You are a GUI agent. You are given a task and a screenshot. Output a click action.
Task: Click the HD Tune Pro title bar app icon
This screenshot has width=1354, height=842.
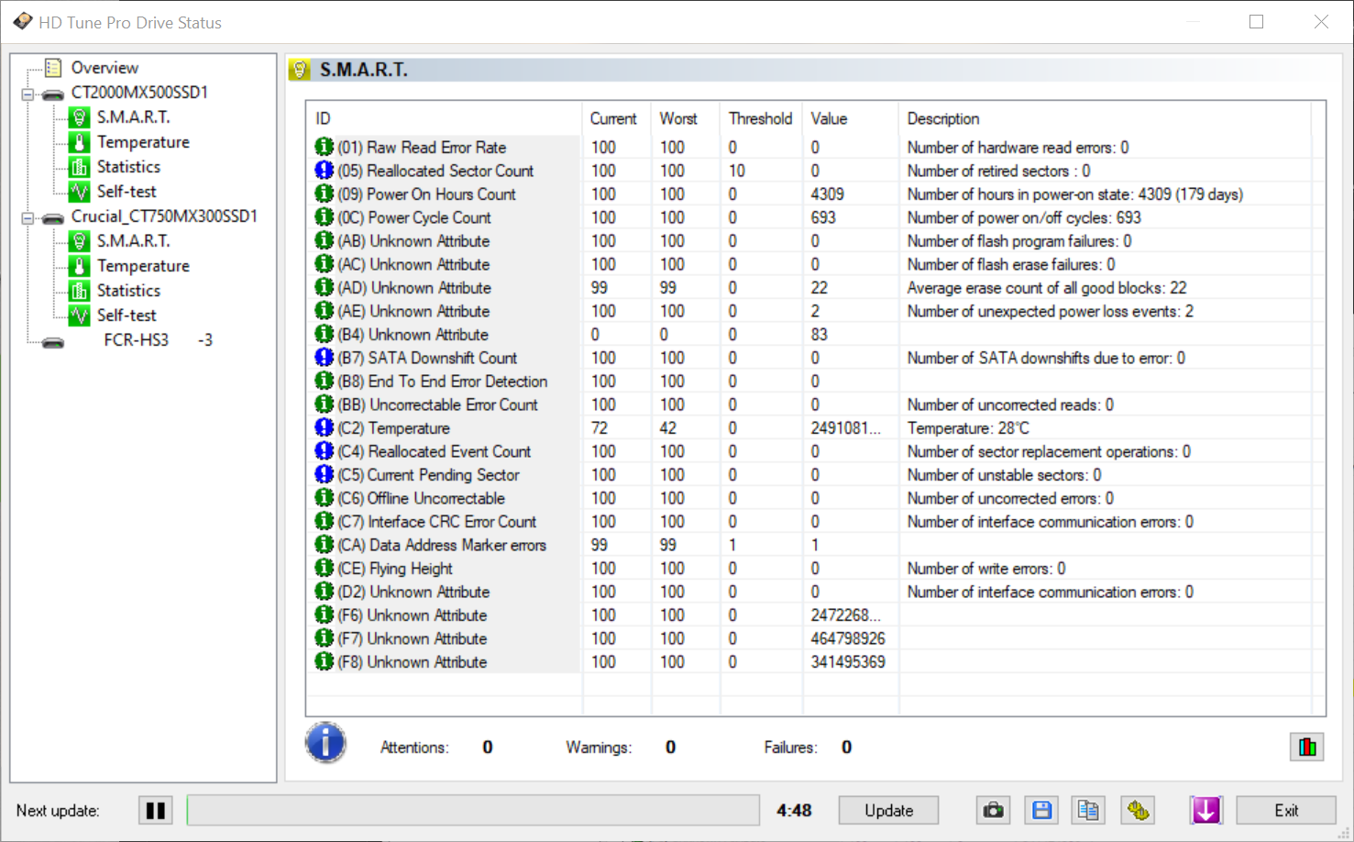point(22,22)
